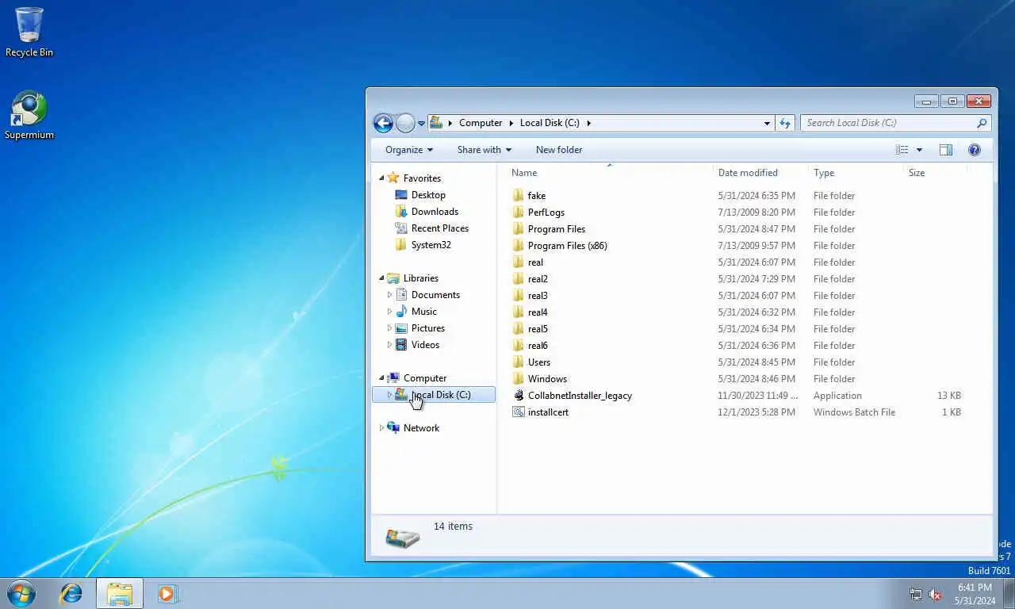This screenshot has width=1015, height=609.
Task: Click the search magnifier icon
Action: pos(982,123)
